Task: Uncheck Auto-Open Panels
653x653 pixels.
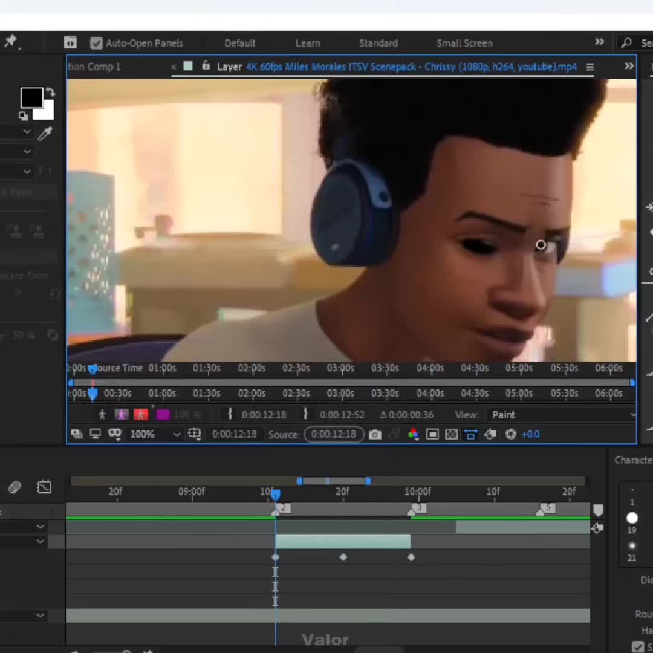Action: point(96,43)
